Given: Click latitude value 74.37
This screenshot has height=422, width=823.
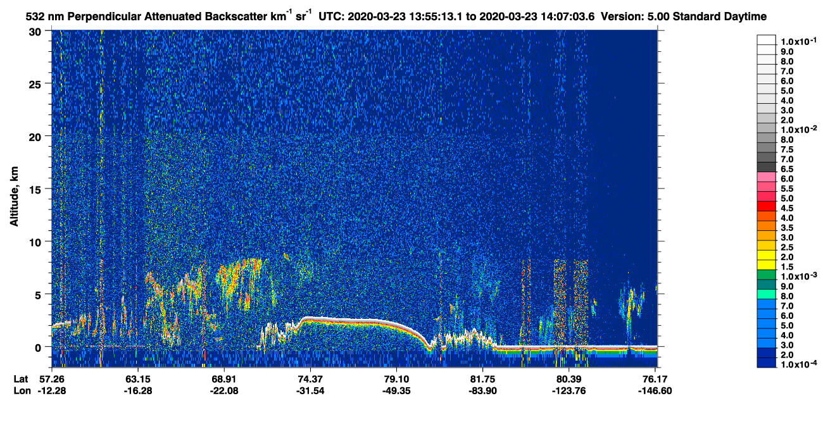Looking at the screenshot, I should [x=310, y=379].
